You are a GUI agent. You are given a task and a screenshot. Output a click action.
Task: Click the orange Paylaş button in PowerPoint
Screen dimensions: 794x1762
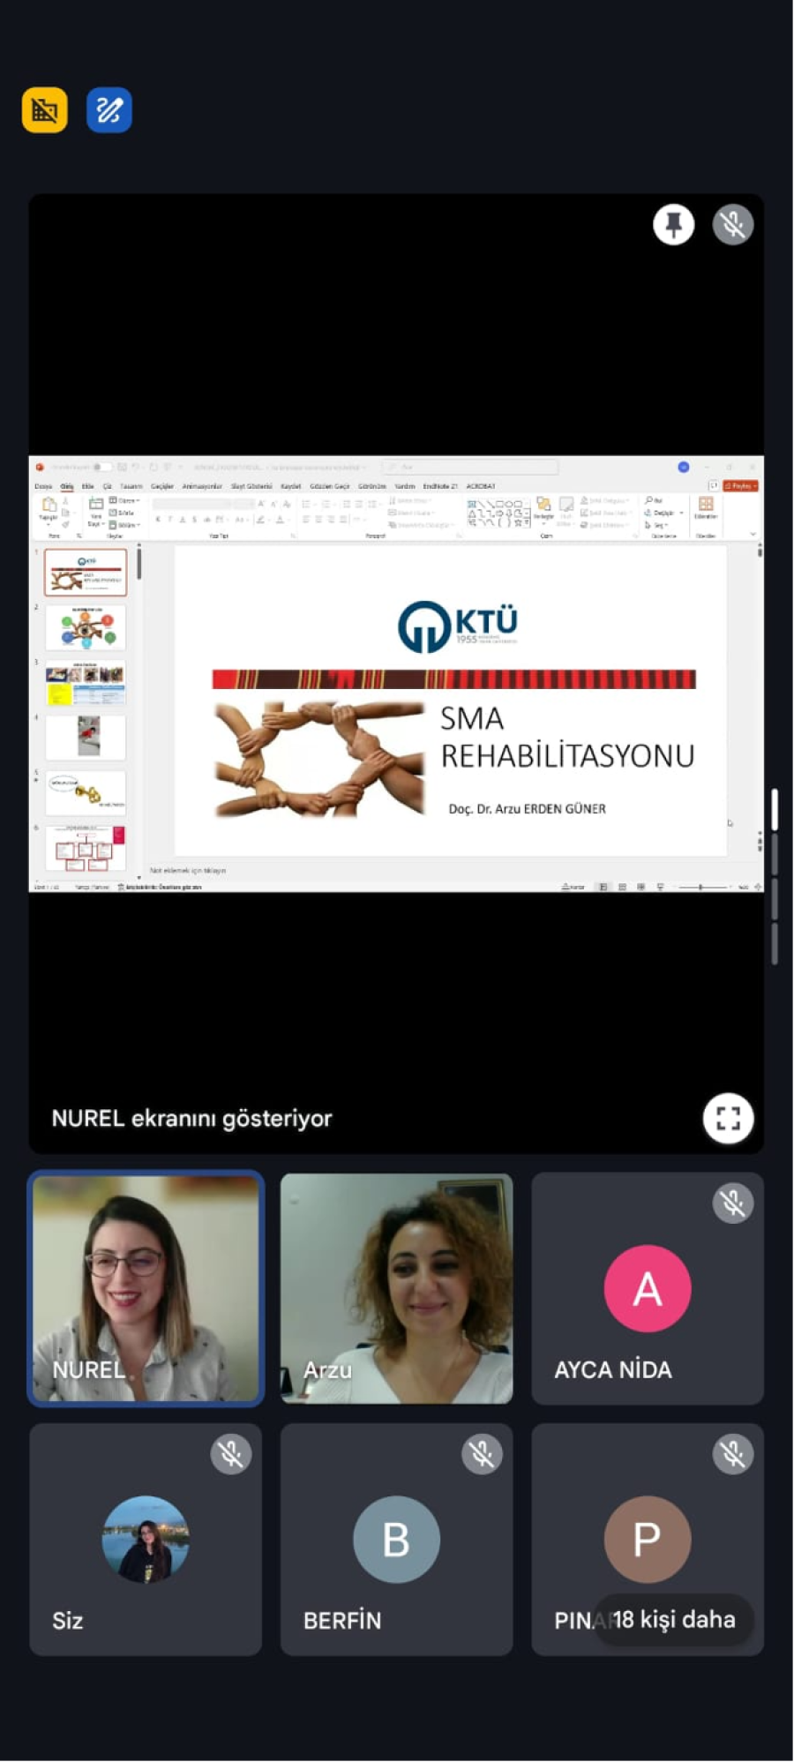point(741,486)
